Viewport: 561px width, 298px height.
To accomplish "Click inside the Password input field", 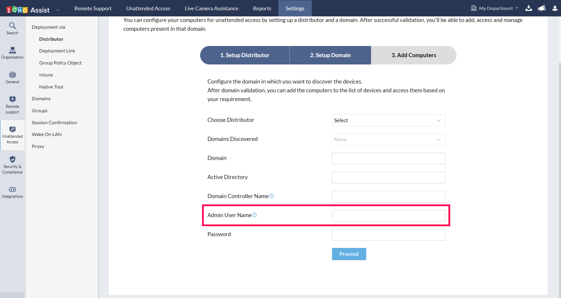I will tap(388, 234).
